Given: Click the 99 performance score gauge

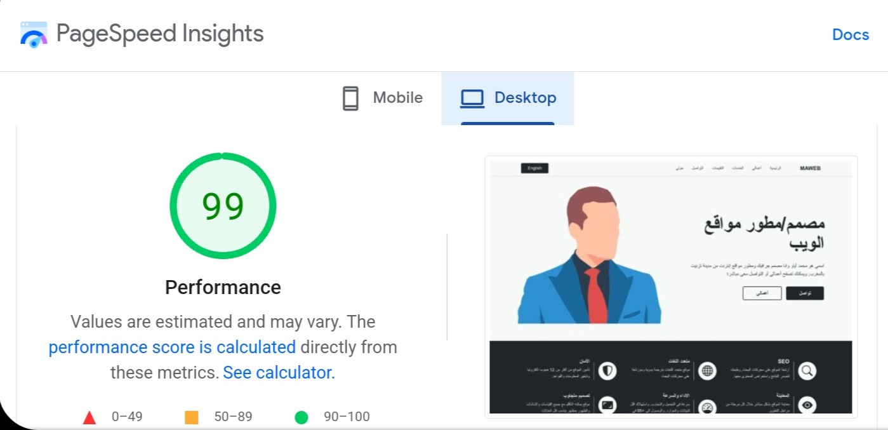Looking at the screenshot, I should click(x=223, y=205).
